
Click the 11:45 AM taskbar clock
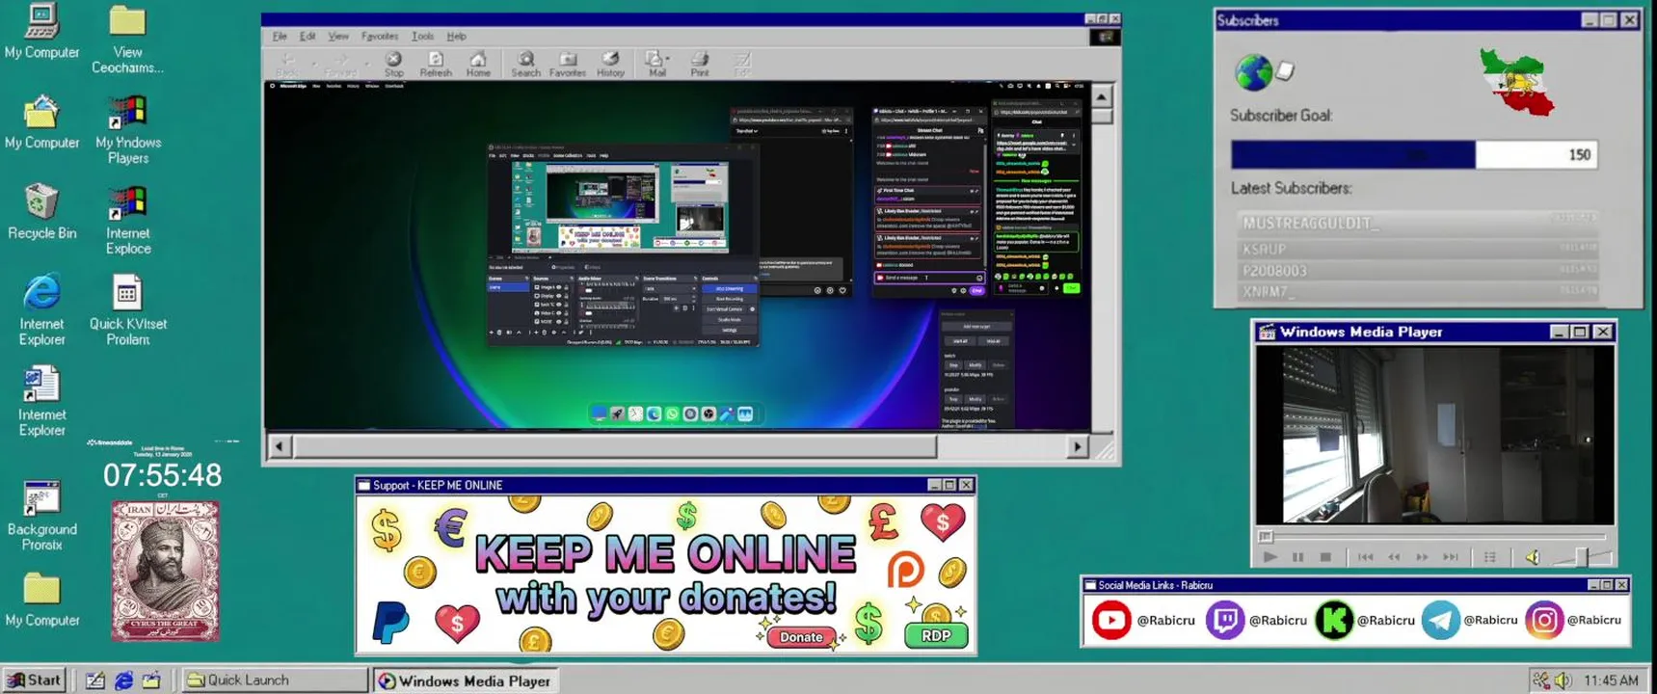click(x=1611, y=681)
